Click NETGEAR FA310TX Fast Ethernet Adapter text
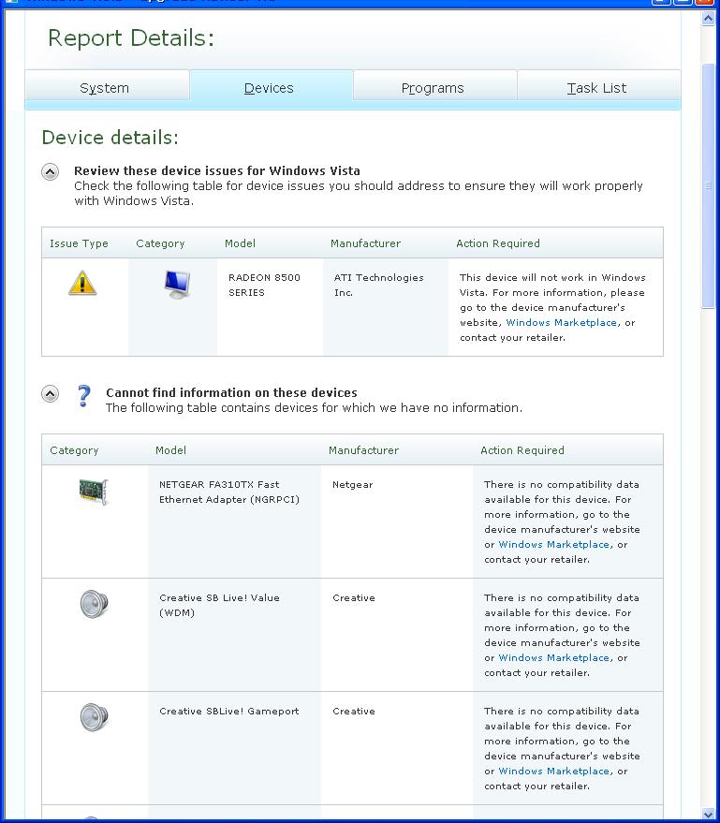The width and height of the screenshot is (720, 823). pyautogui.click(x=228, y=492)
